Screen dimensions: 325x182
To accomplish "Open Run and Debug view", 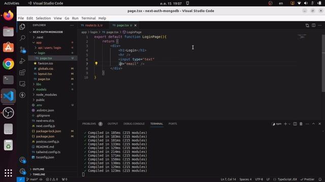I will (22, 61).
